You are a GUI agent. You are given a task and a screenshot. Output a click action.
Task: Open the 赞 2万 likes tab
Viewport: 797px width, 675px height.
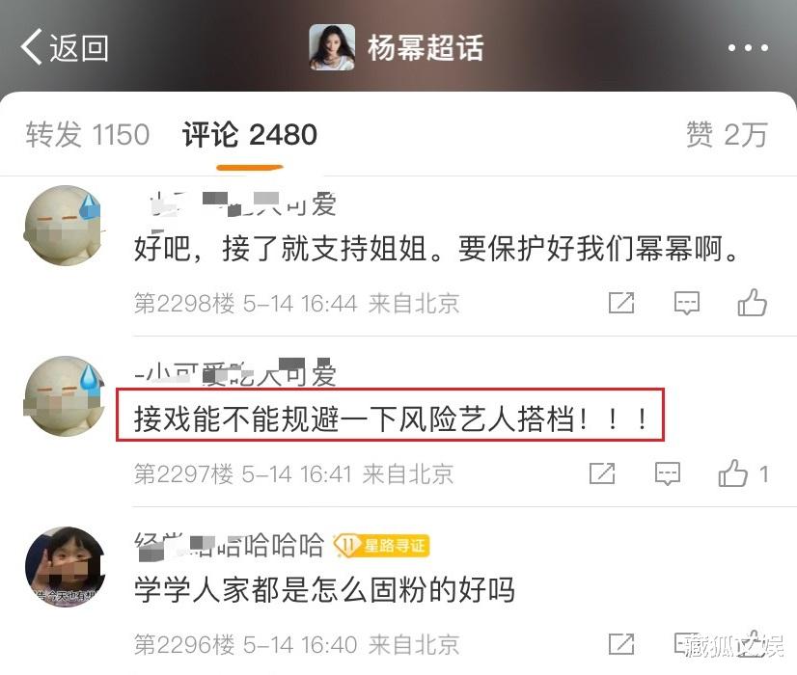pyautogui.click(x=727, y=135)
